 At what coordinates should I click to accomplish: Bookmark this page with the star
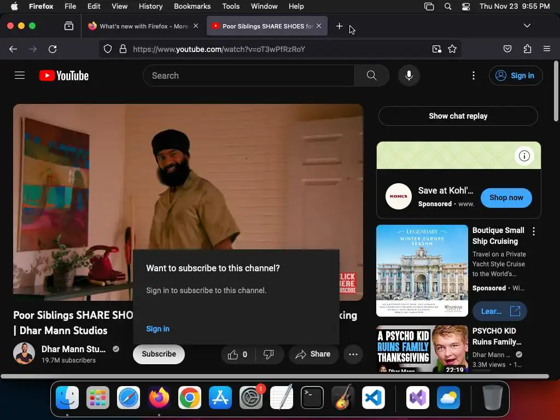452,49
